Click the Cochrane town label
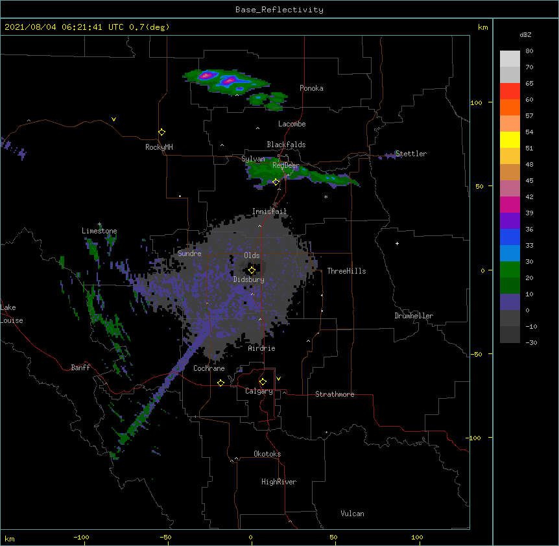 tap(209, 368)
